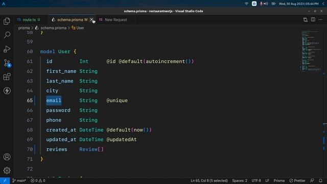Image resolution: width=327 pixels, height=184 pixels.
Task: Click the city field name
Action: [52, 91]
